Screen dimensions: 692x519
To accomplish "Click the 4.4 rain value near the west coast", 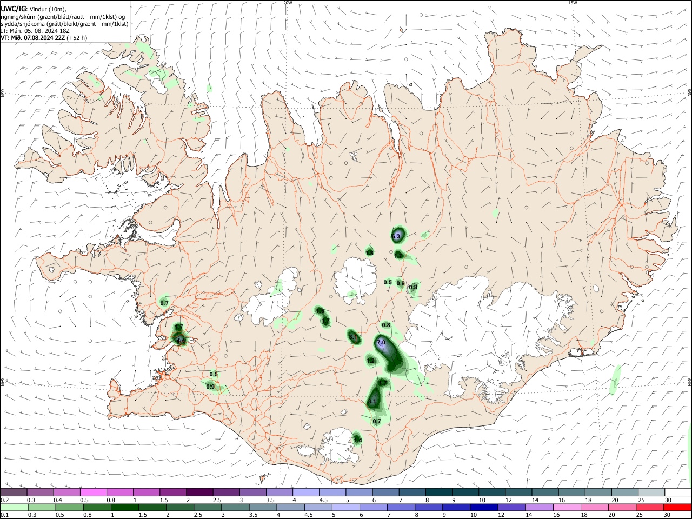I will (x=181, y=341).
